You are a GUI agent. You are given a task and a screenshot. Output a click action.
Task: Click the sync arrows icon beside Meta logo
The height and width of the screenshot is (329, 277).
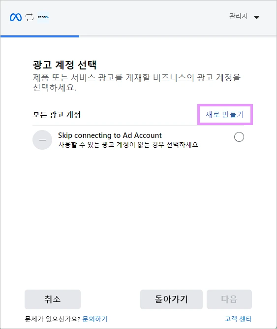tap(30, 17)
